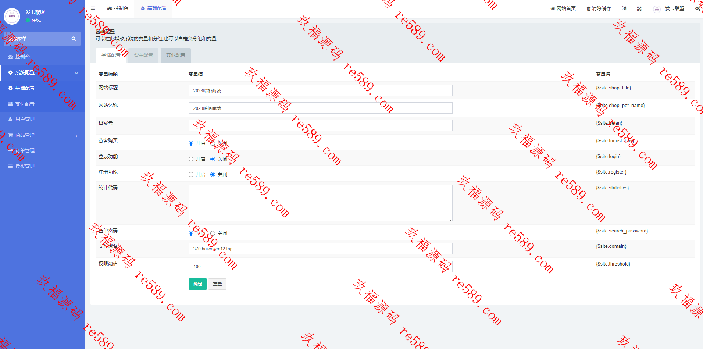The image size is (703, 349).
Task: Click the trash icon beside 清除缓存
Action: [x=588, y=8]
